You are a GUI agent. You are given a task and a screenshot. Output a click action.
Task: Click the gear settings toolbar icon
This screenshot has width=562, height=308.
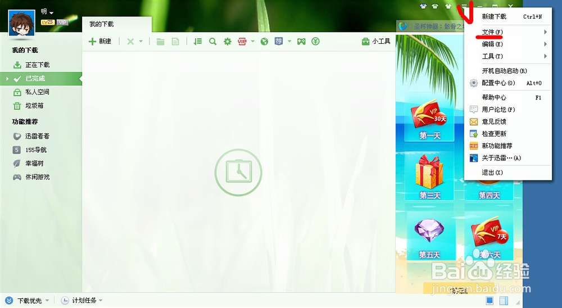point(228,42)
